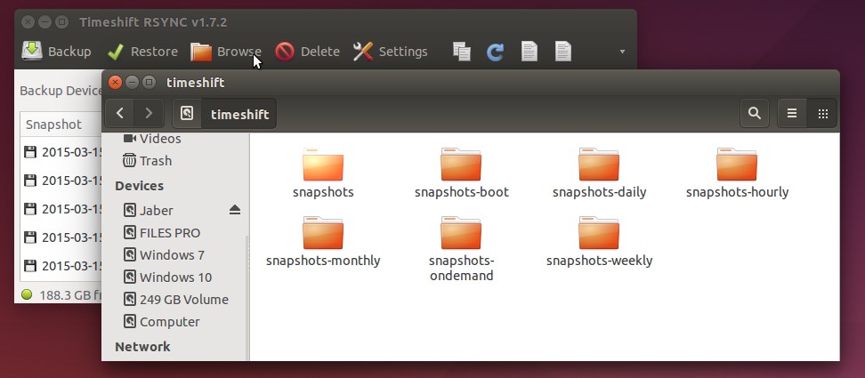Select FILES PRO device in sidebar

click(170, 232)
